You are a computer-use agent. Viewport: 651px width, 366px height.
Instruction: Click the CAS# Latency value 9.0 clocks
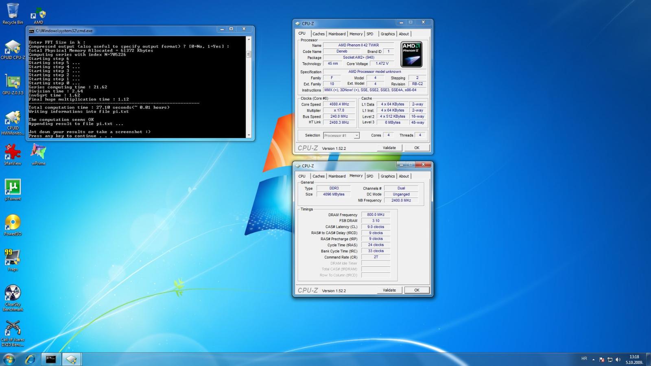[376, 227]
